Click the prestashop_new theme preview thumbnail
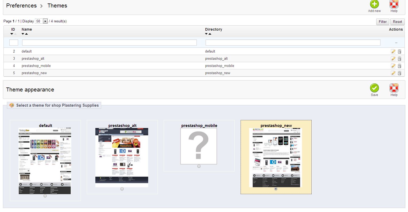 point(276,158)
